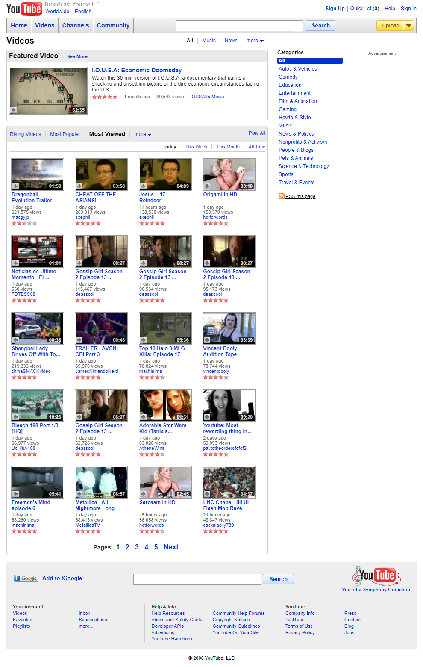Add CHEAT OFF THE ASIANS to QuickList

79,186
